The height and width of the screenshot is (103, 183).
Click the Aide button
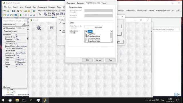110,60
